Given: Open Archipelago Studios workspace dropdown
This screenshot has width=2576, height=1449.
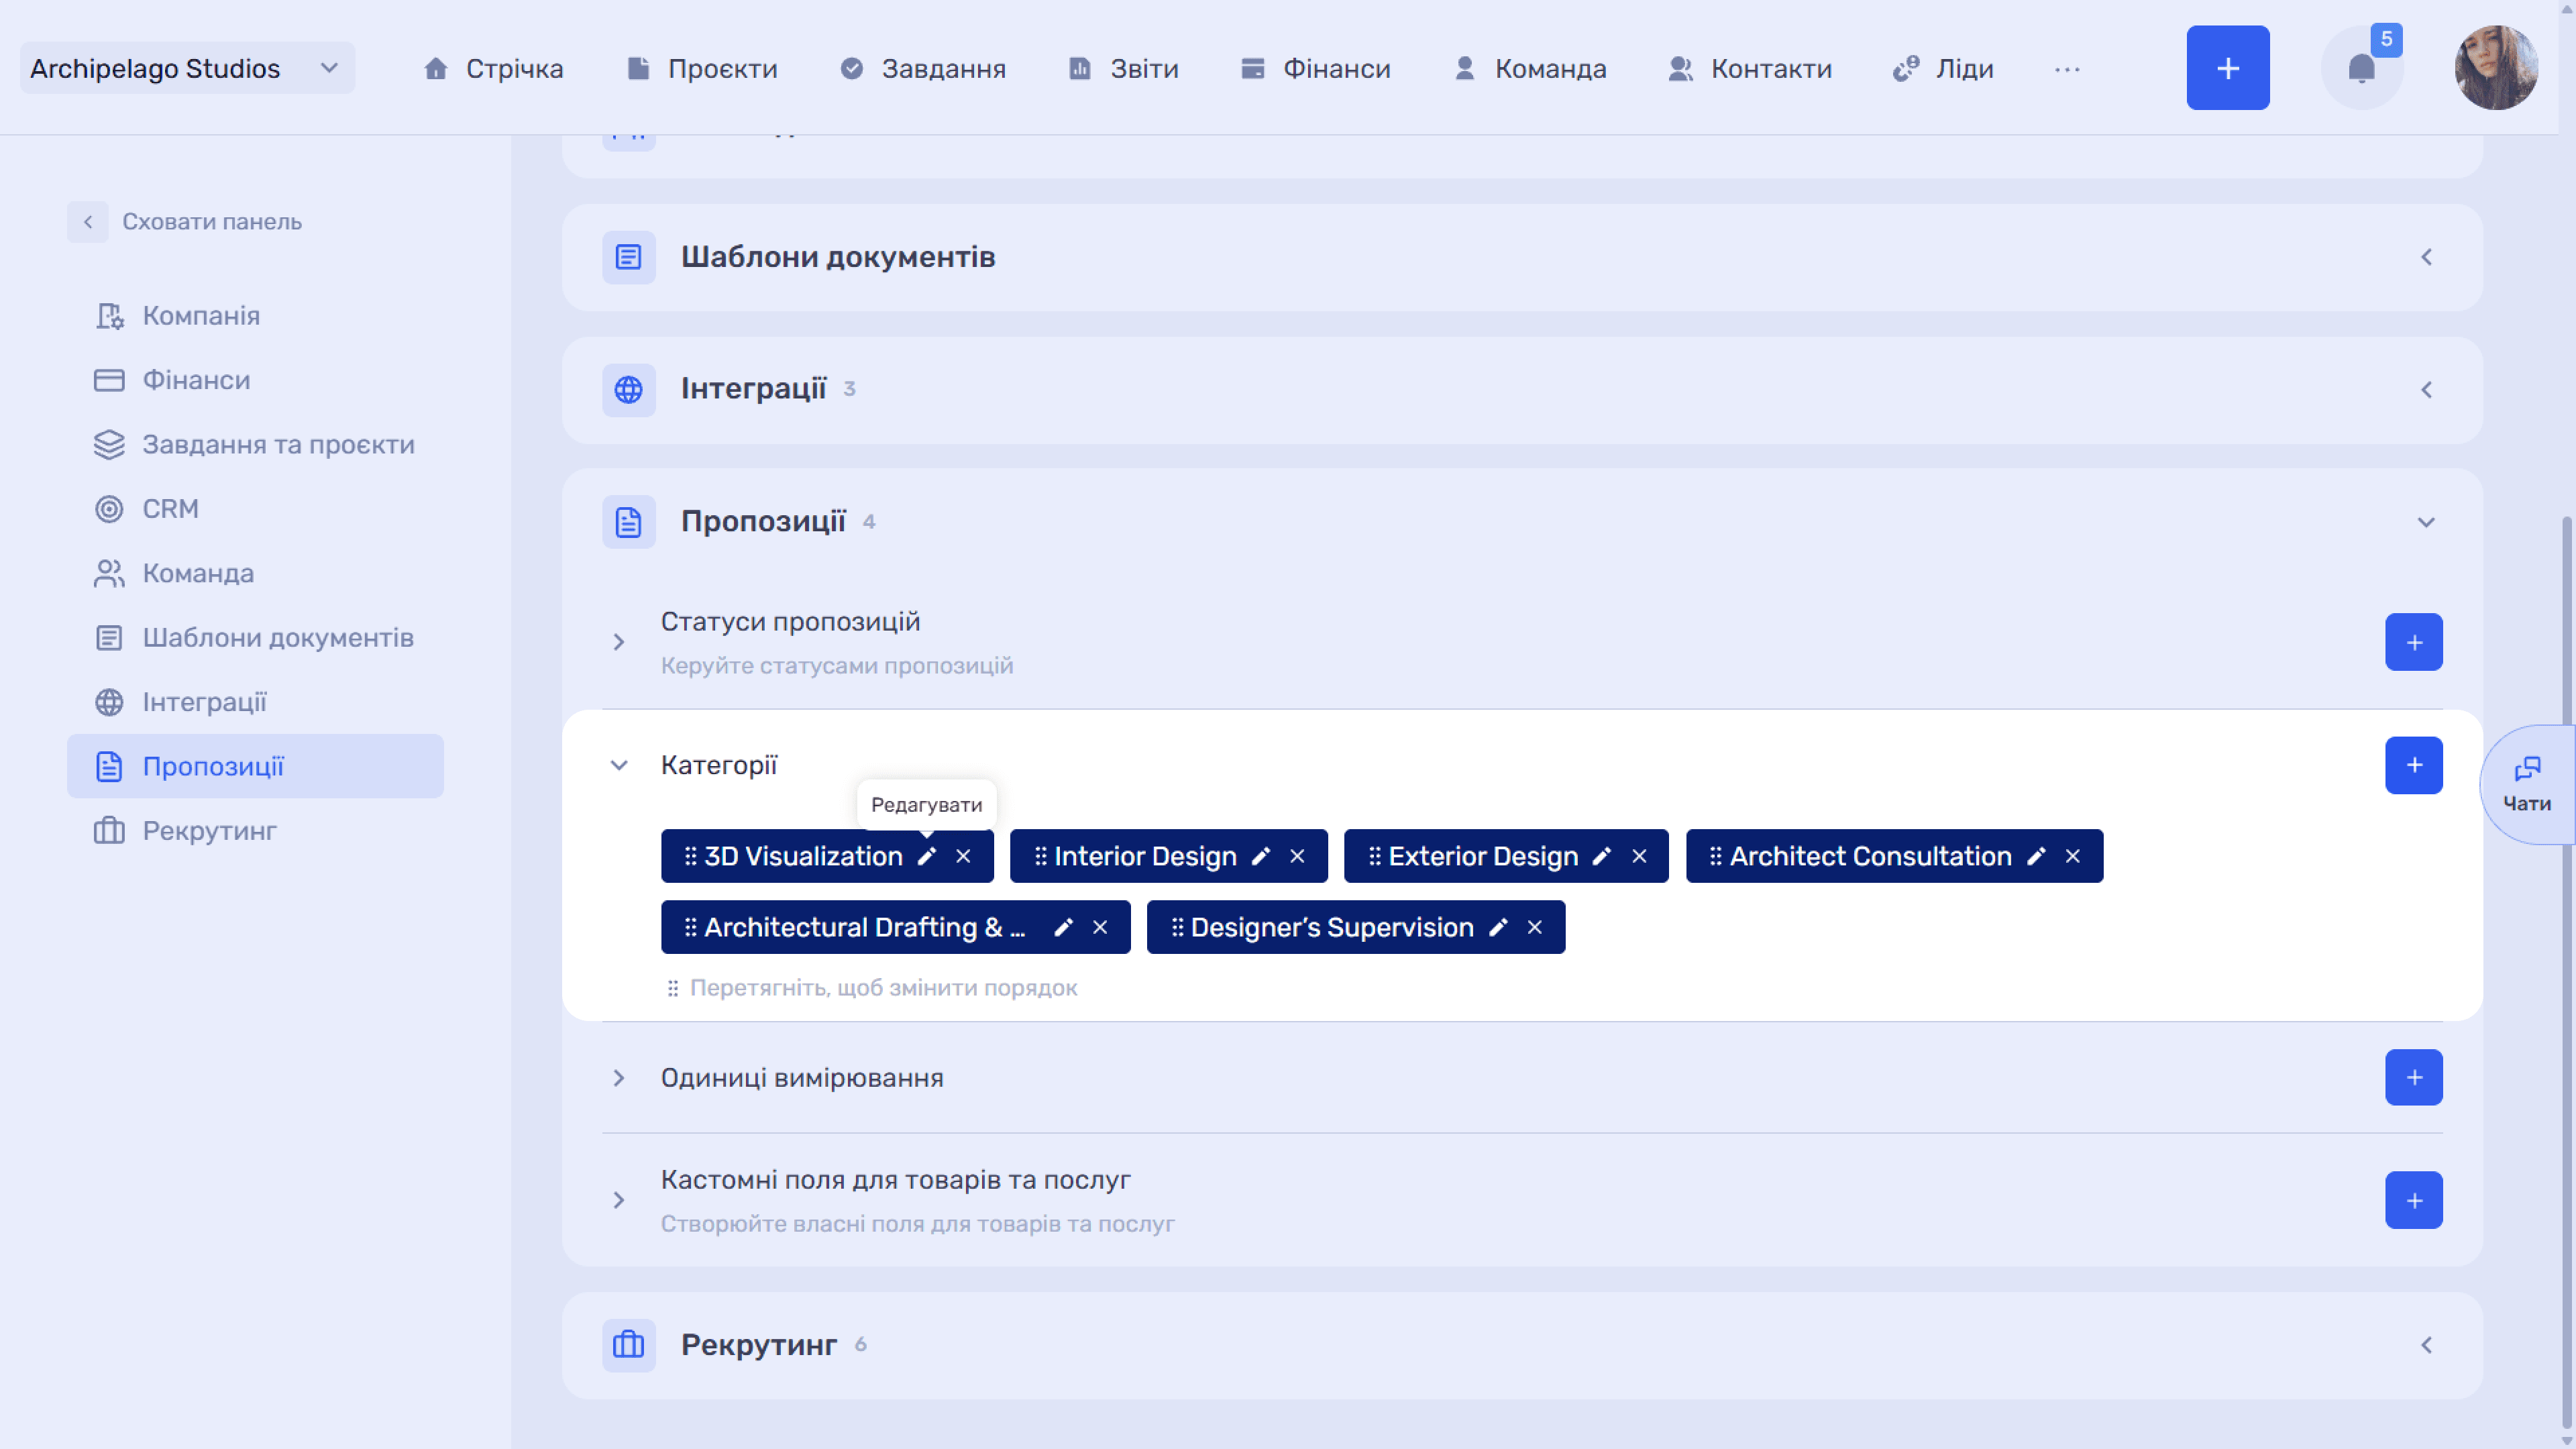Looking at the screenshot, I should click(187, 68).
